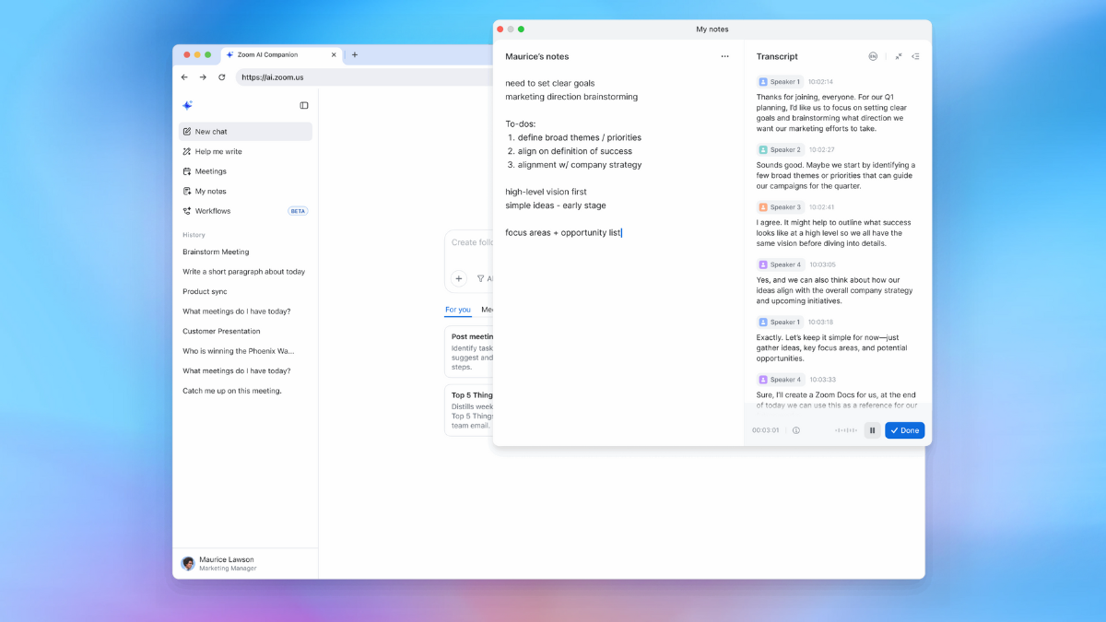
Task: Open the filter dropdown in the chat box
Action: pos(484,278)
